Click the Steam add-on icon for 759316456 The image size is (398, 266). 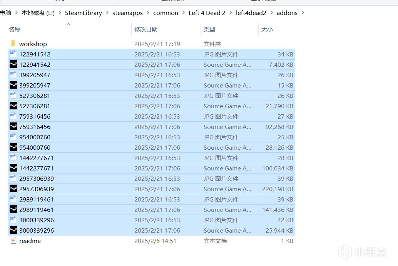13,127
